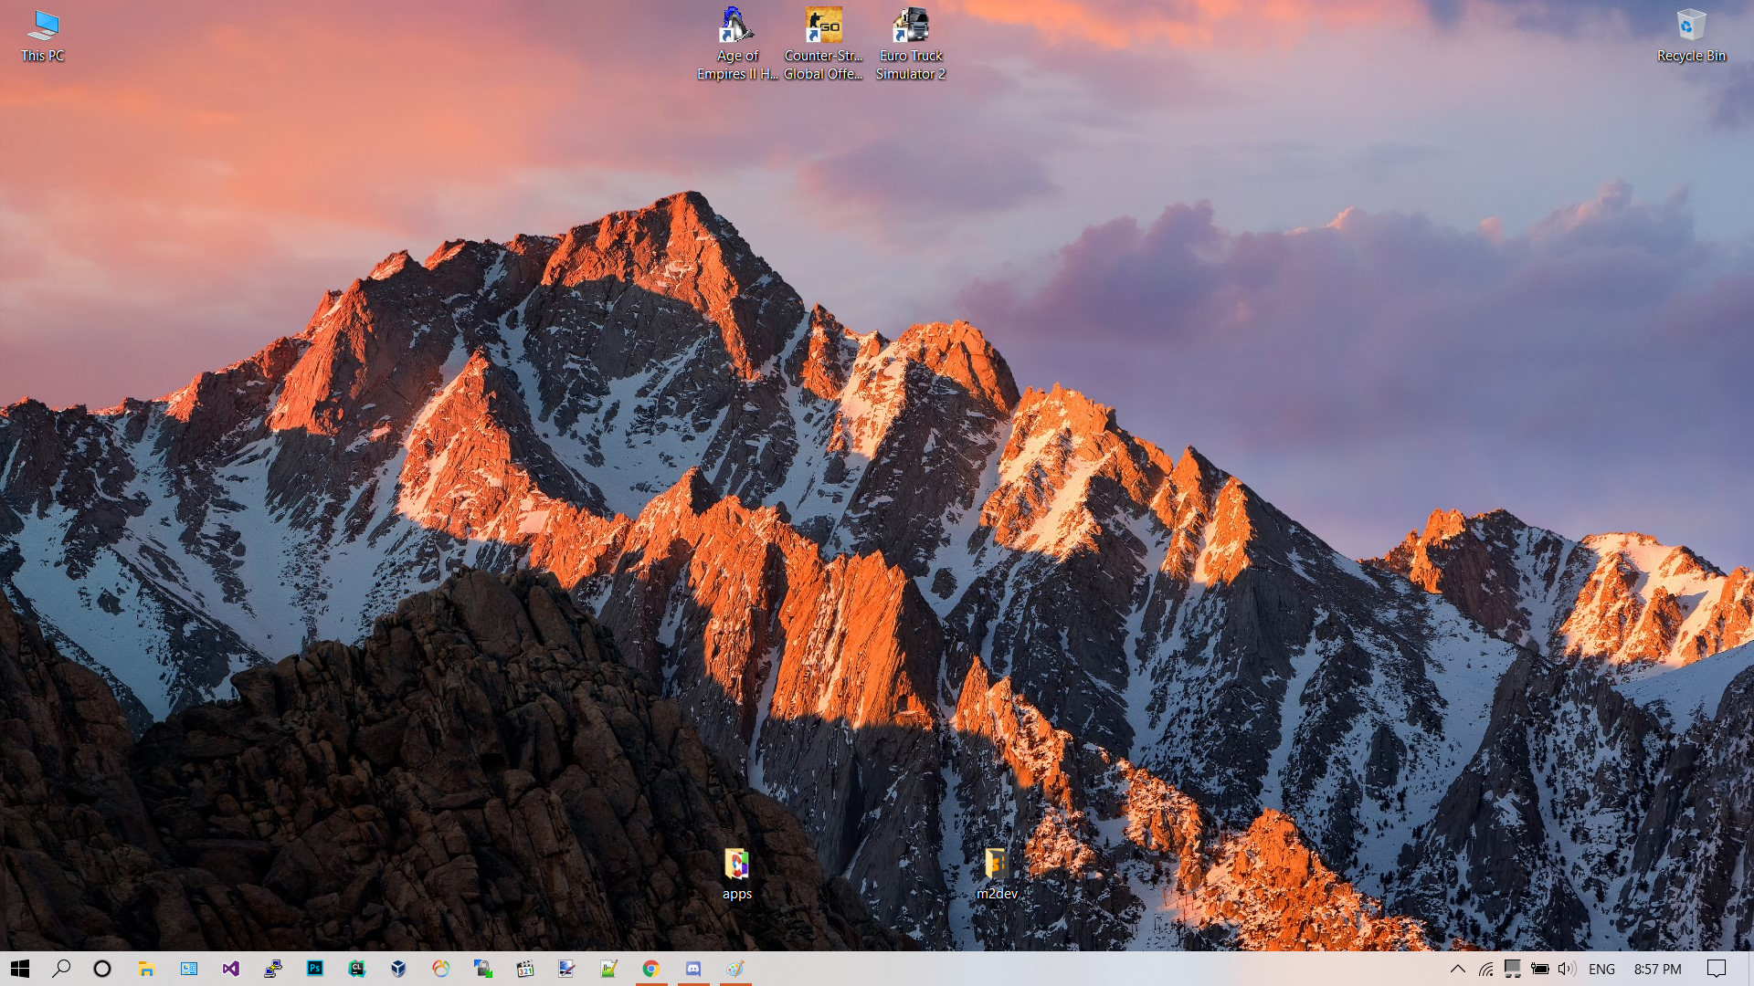The width and height of the screenshot is (1754, 986).
Task: Click the gray device tray icon
Action: (1513, 969)
